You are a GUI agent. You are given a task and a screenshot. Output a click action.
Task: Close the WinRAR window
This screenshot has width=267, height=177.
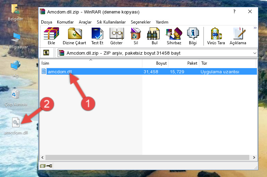pyautogui.click(x=250, y=11)
